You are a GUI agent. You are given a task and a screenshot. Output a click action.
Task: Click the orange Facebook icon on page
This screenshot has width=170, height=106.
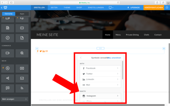click(x=38, y=51)
